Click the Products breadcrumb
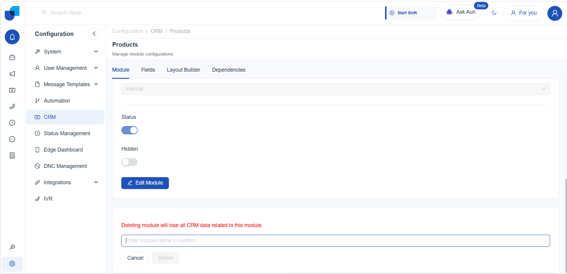Viewport: 567px width, 274px height. [180, 31]
